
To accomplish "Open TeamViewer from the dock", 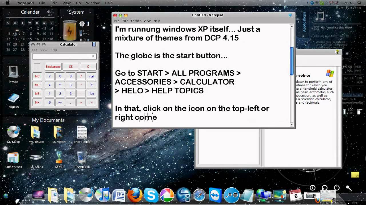I will pyautogui.click(x=215, y=195).
